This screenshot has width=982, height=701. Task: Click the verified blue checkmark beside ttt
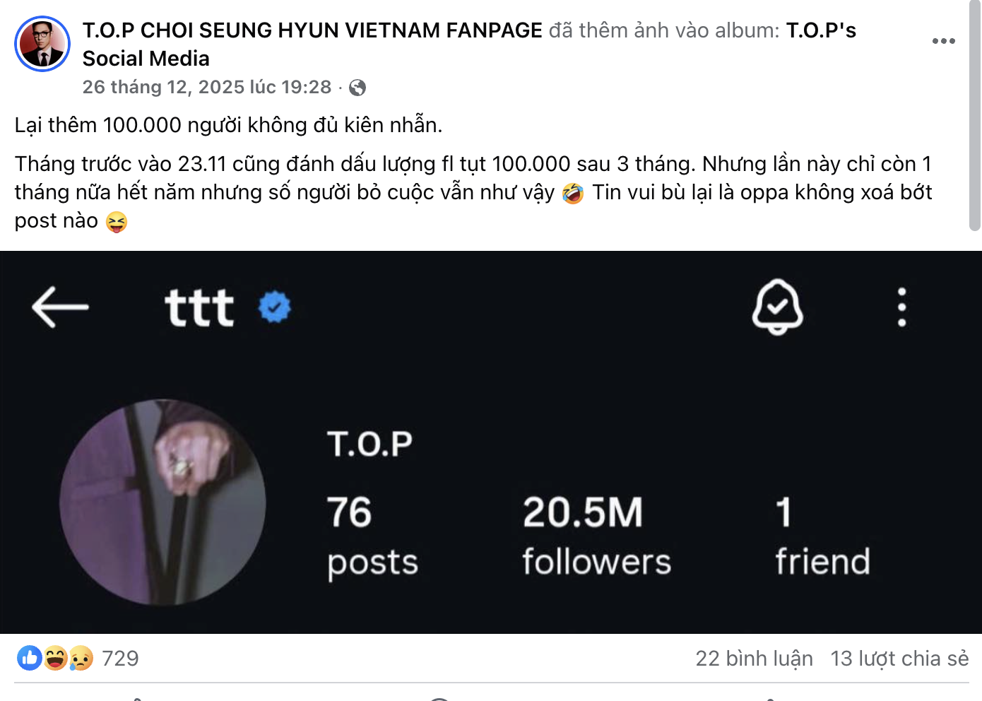coord(275,307)
